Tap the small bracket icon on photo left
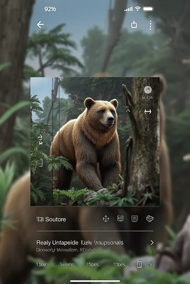The height and width of the screenshot is (284, 190). coord(41,163)
